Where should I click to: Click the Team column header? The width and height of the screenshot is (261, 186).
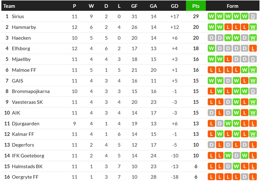pos(9,6)
